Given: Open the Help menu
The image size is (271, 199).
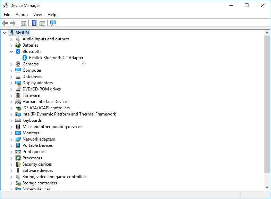Looking at the screenshot, I should [52, 15].
